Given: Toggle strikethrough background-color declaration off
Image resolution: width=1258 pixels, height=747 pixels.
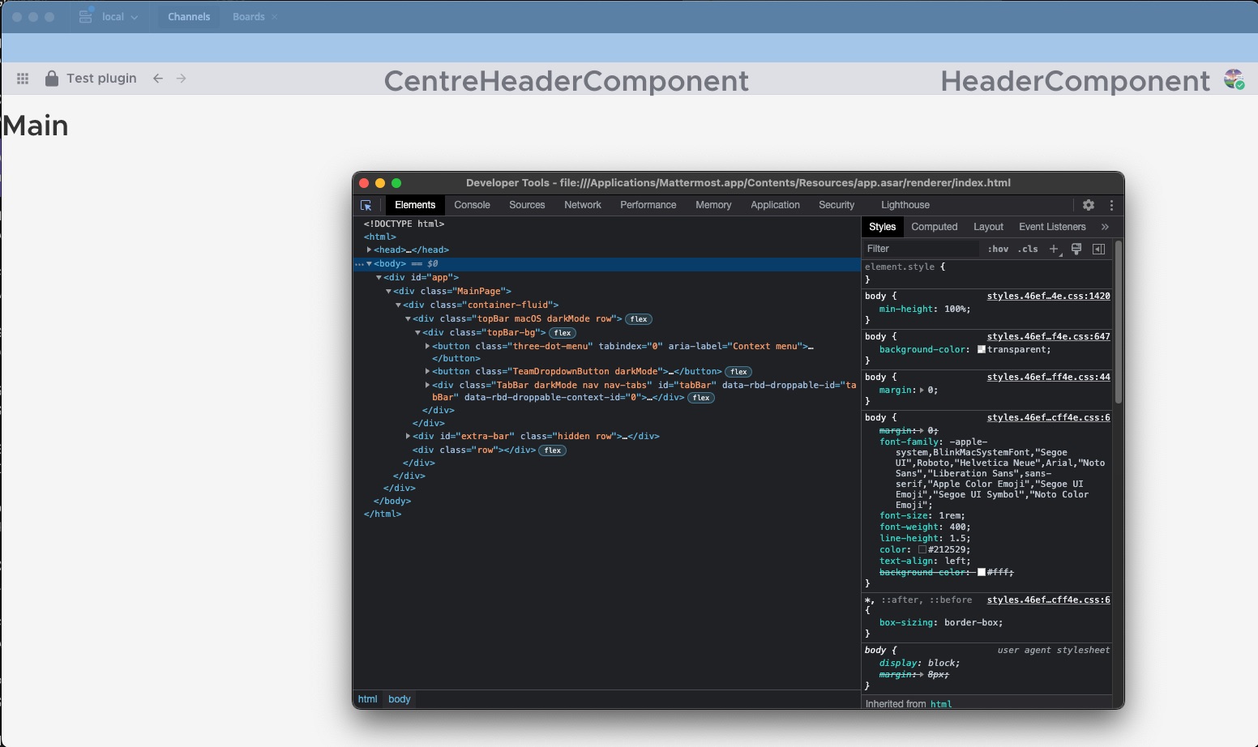Looking at the screenshot, I should [924, 572].
